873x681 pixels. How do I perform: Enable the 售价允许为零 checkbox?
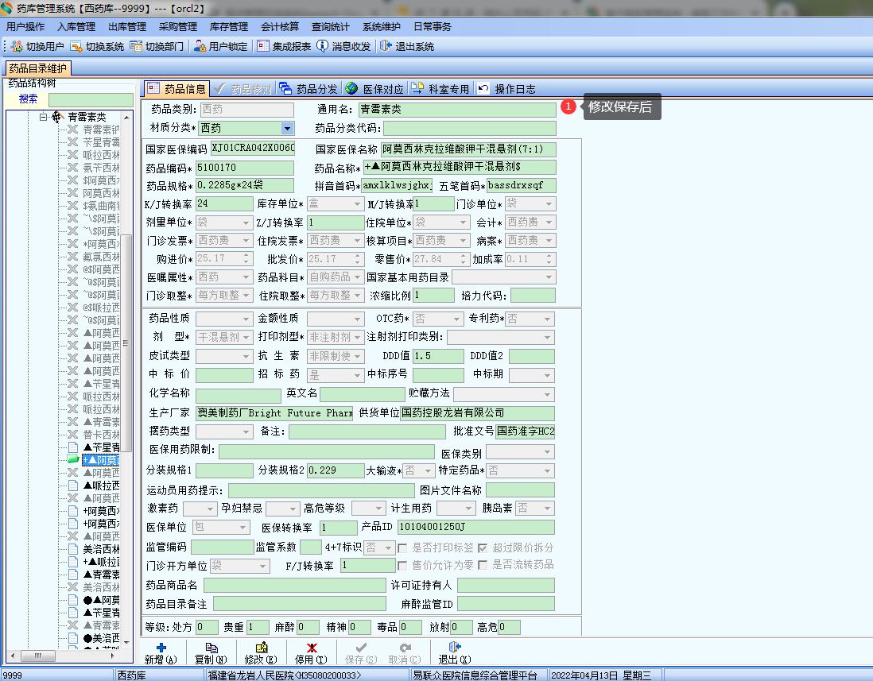coord(403,565)
